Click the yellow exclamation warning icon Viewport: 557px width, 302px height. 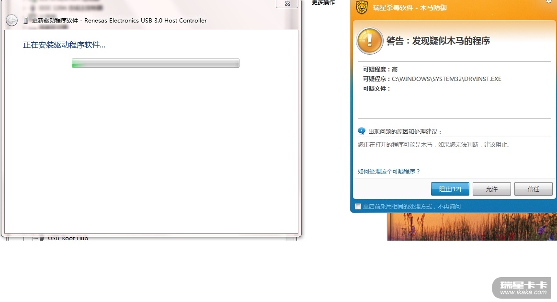pos(369,41)
